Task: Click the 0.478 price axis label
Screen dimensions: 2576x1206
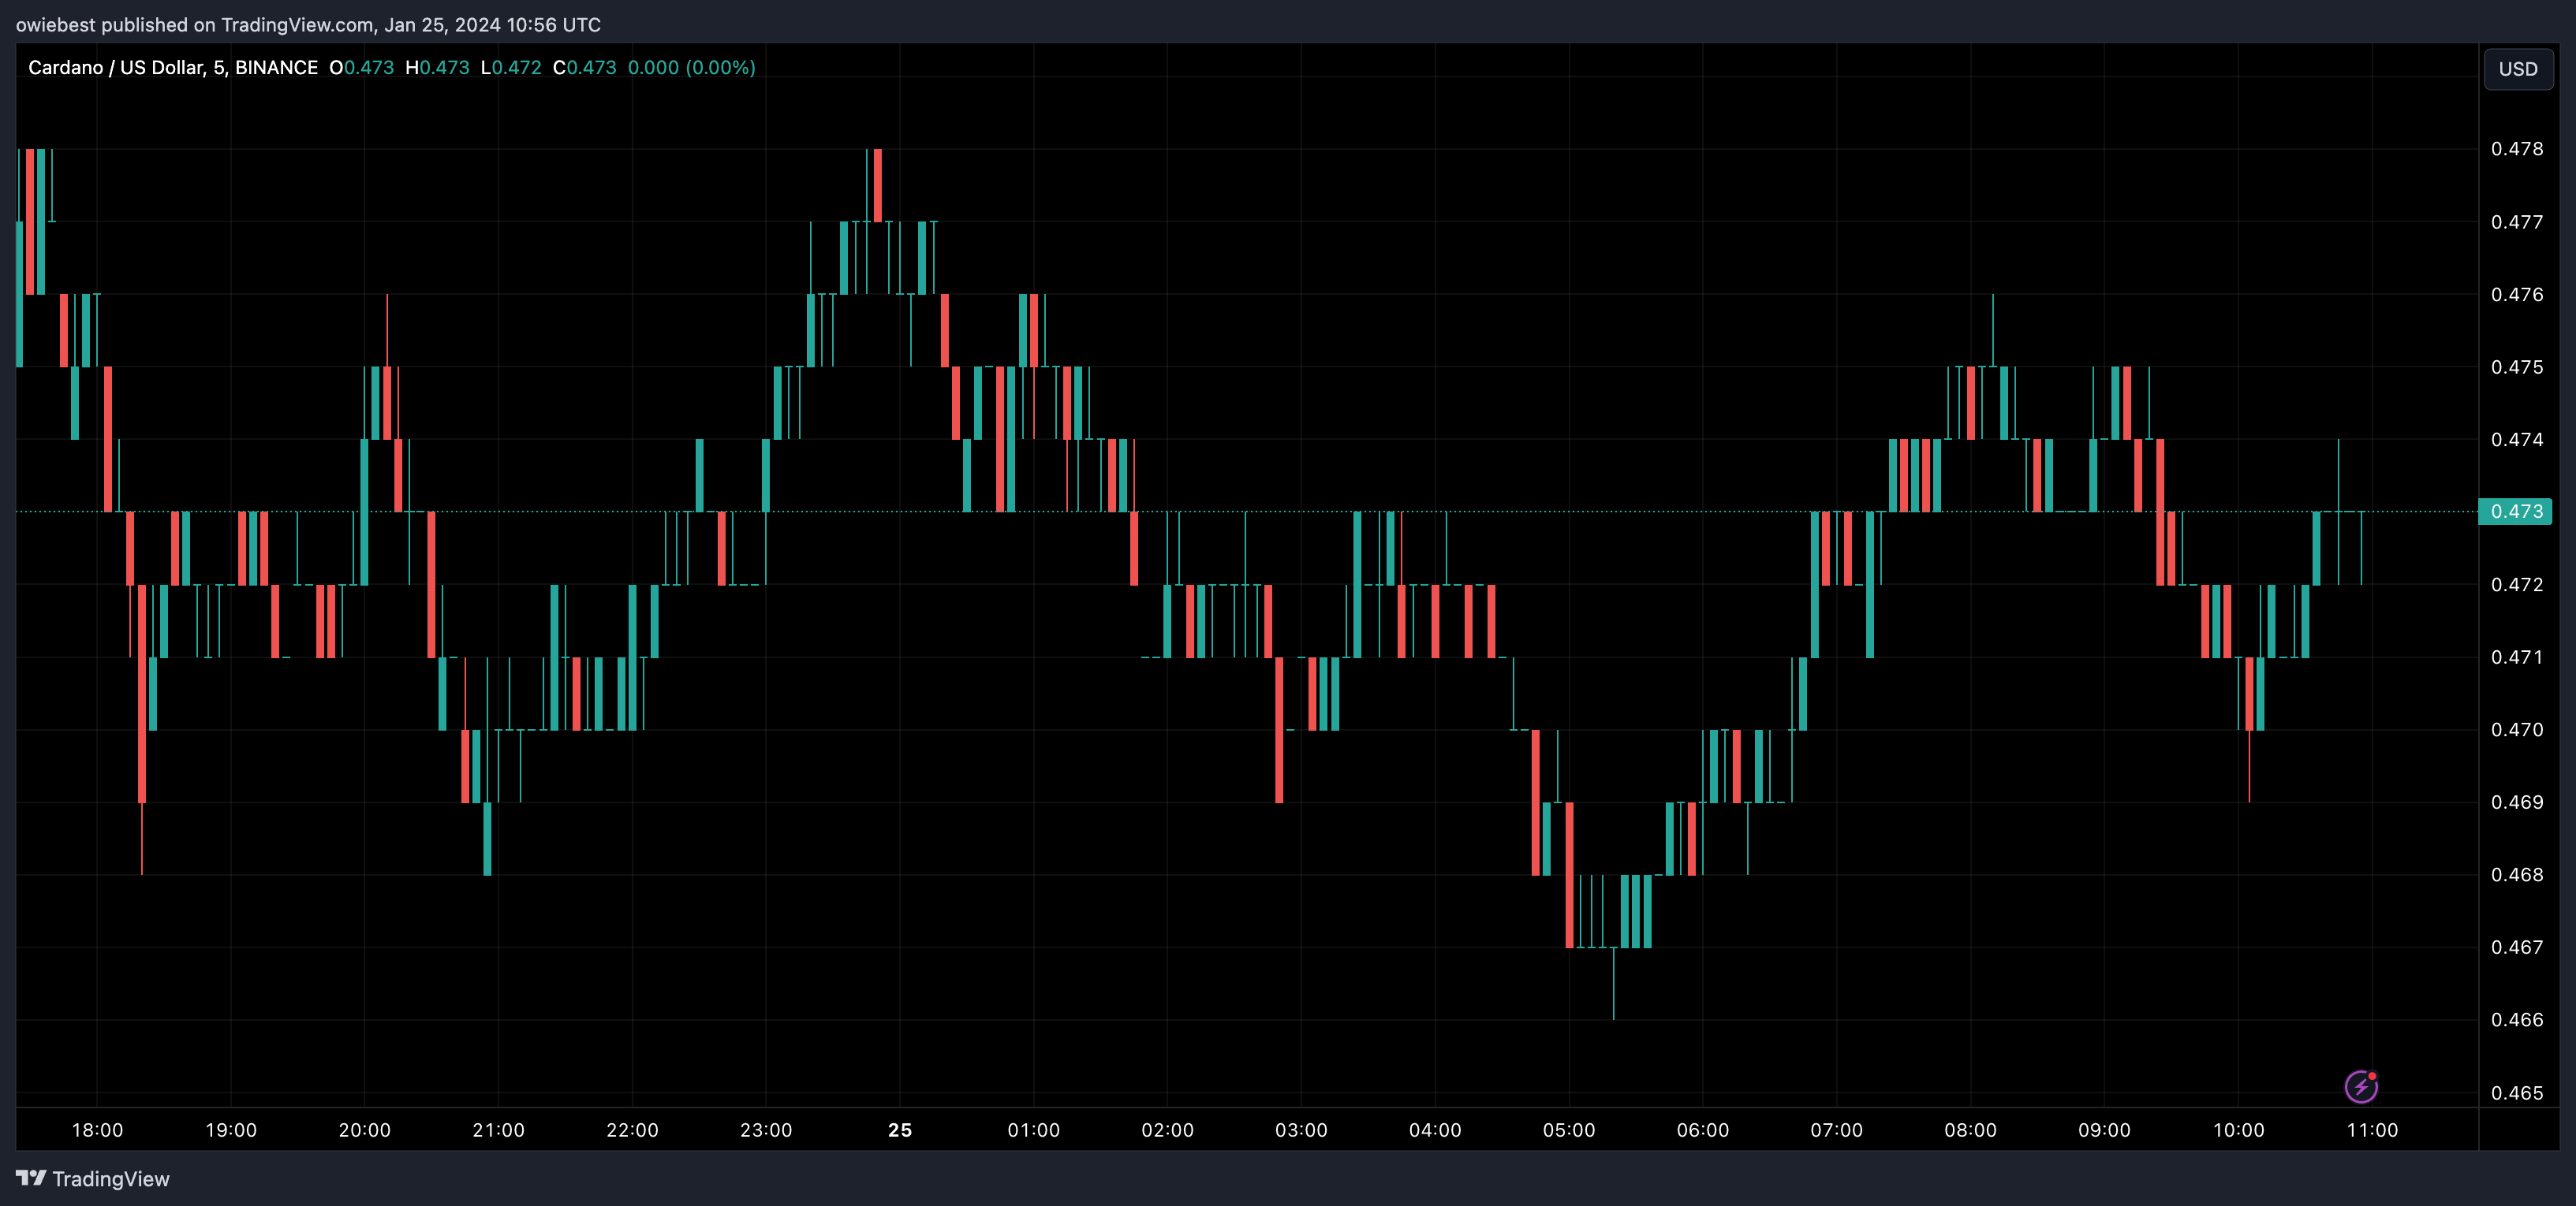Action: click(2516, 149)
